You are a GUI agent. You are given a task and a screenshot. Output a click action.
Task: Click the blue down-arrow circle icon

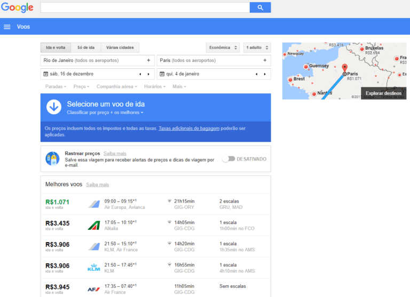point(53,107)
